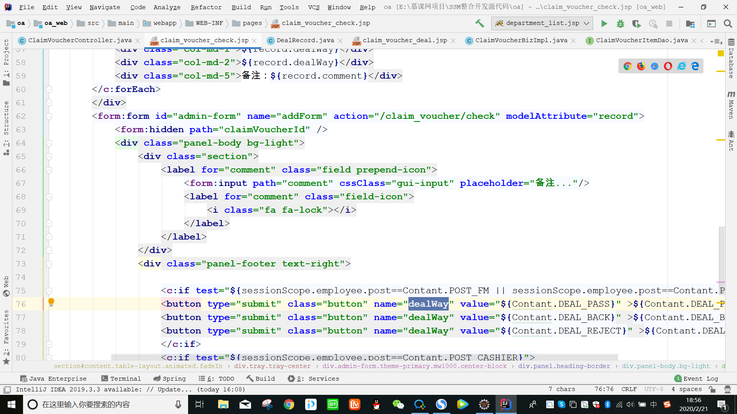Viewport: 737px width, 414px height.
Task: Open preview in Firefox browser icon
Action: point(641,66)
